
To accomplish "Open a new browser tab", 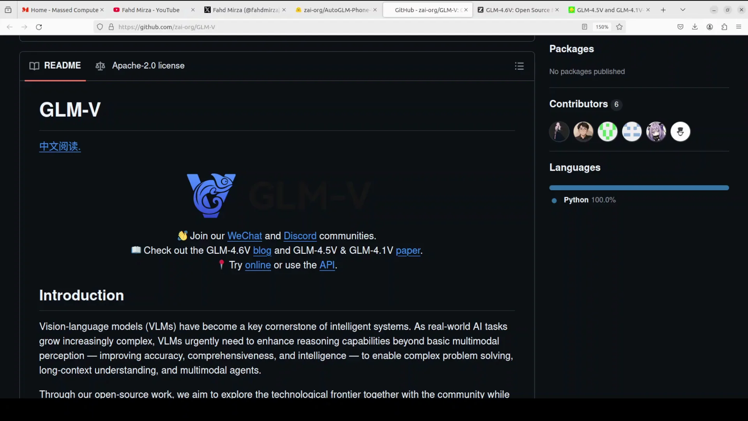I will click(x=663, y=10).
